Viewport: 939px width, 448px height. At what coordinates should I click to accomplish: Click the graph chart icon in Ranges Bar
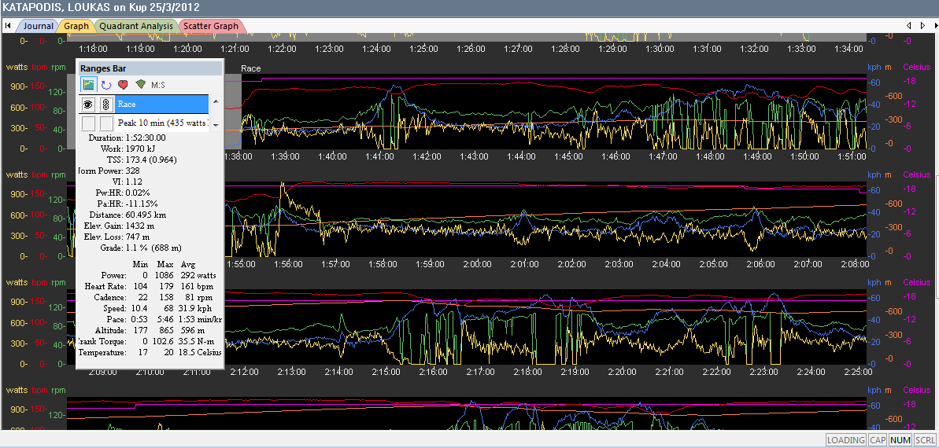[x=89, y=84]
